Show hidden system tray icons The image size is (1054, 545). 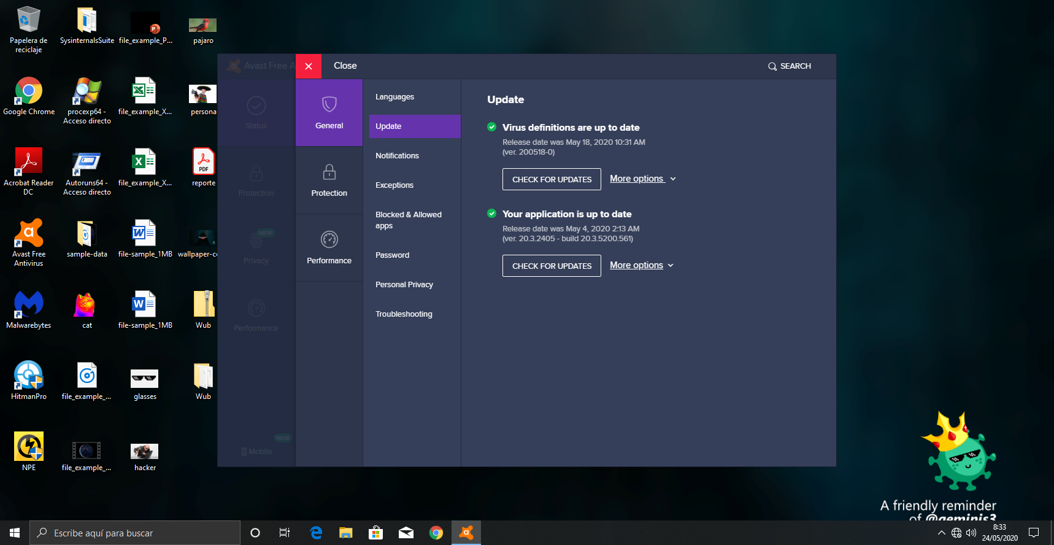coord(942,533)
